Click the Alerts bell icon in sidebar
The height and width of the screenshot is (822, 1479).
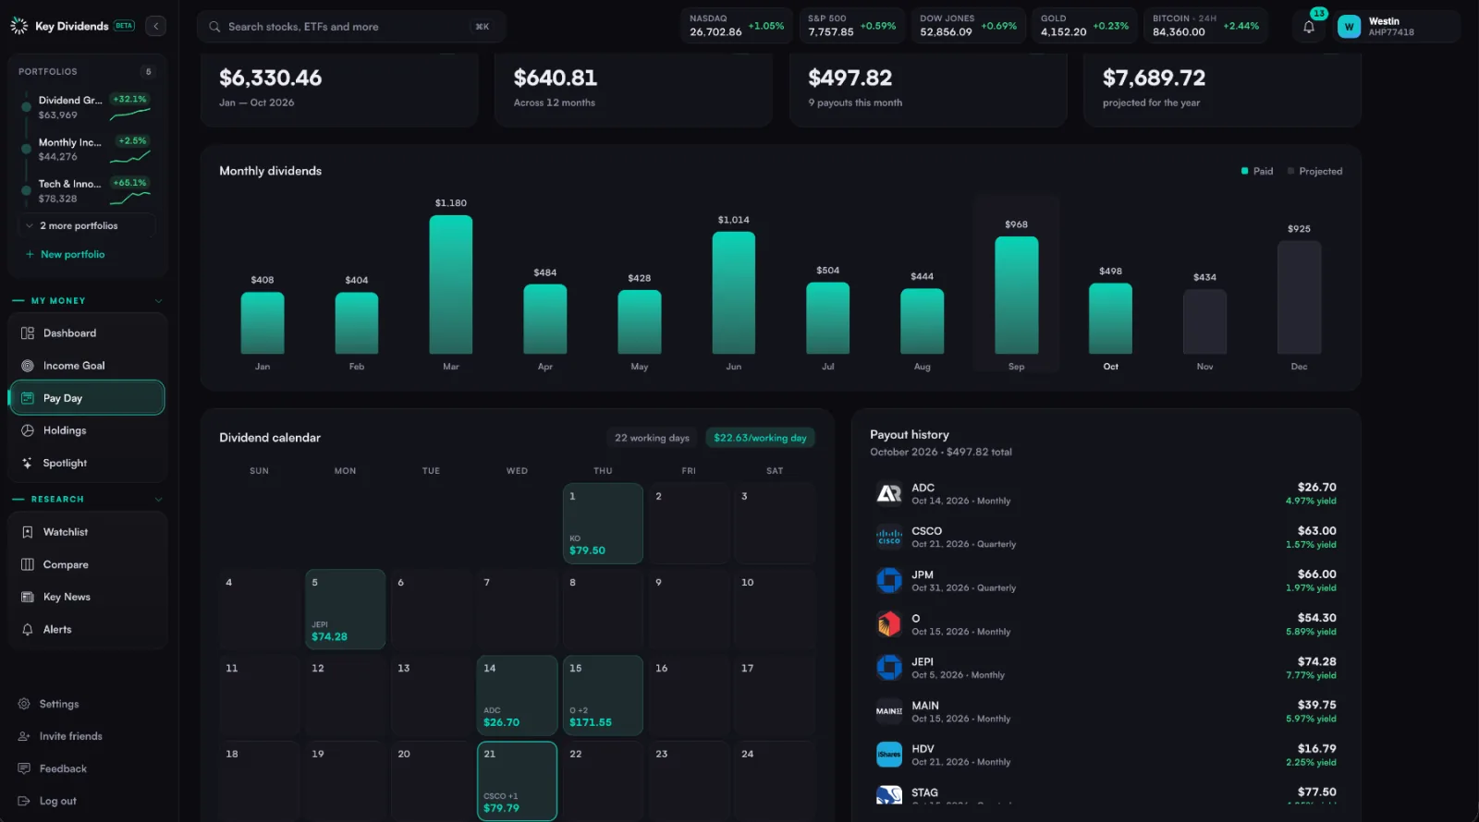(x=28, y=630)
